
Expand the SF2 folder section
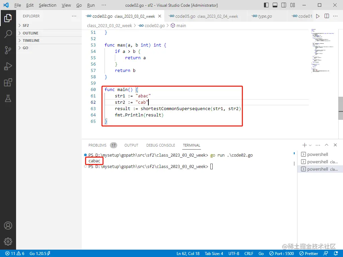(x=49, y=25)
